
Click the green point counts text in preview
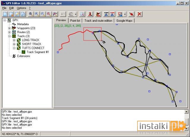(x=68, y=26)
